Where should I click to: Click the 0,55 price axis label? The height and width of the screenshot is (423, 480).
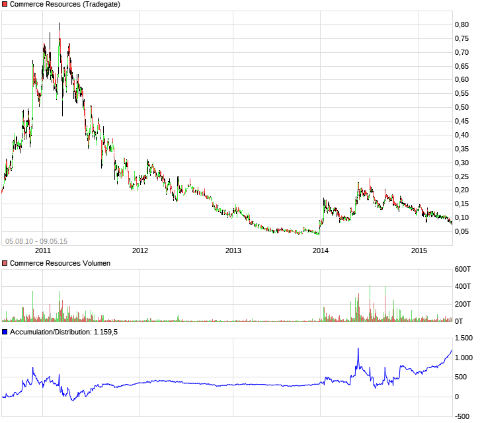[x=461, y=93]
